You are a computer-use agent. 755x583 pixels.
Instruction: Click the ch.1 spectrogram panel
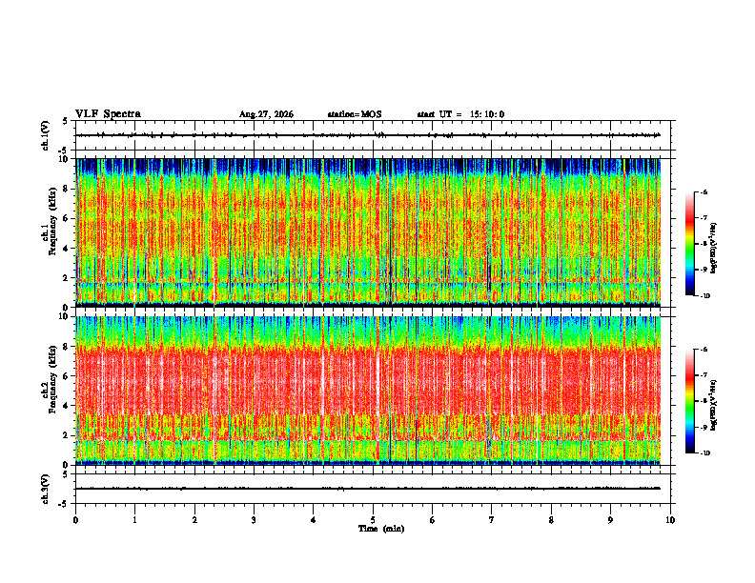(368, 232)
